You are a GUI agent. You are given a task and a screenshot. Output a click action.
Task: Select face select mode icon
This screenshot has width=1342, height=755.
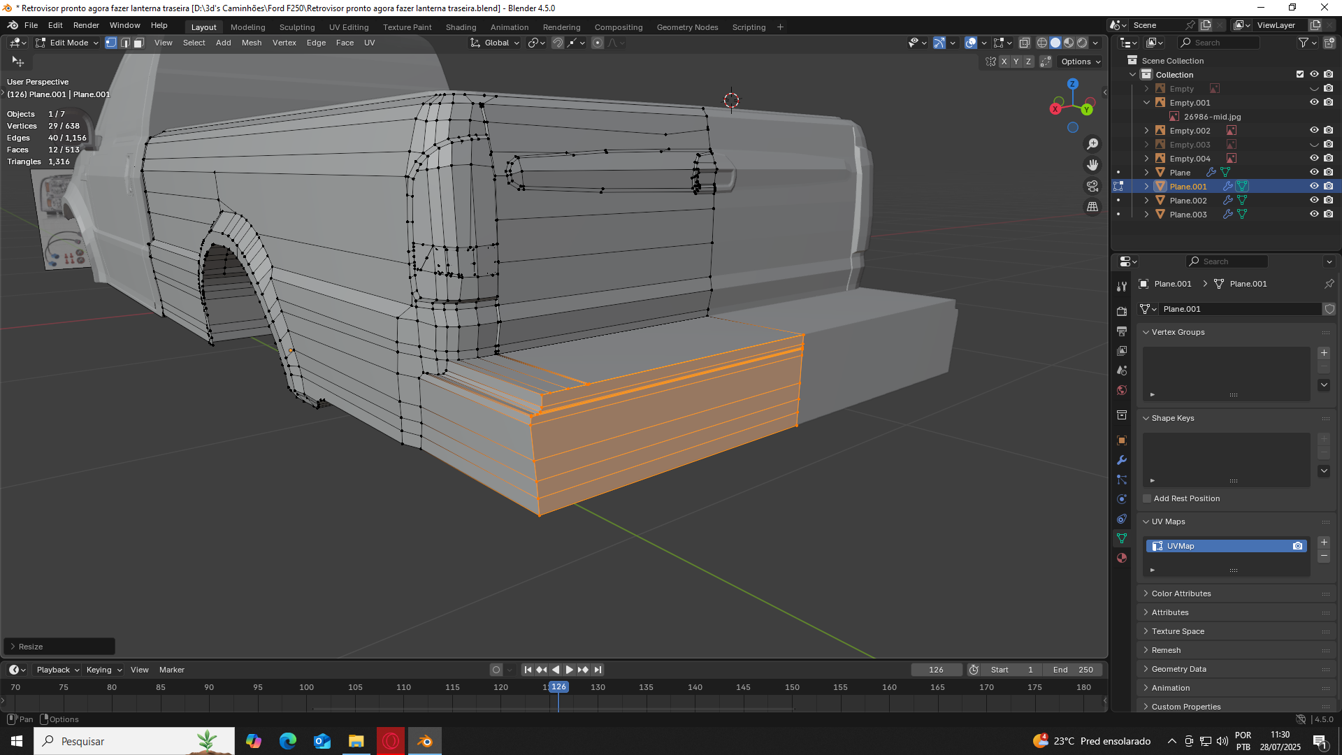click(x=138, y=43)
